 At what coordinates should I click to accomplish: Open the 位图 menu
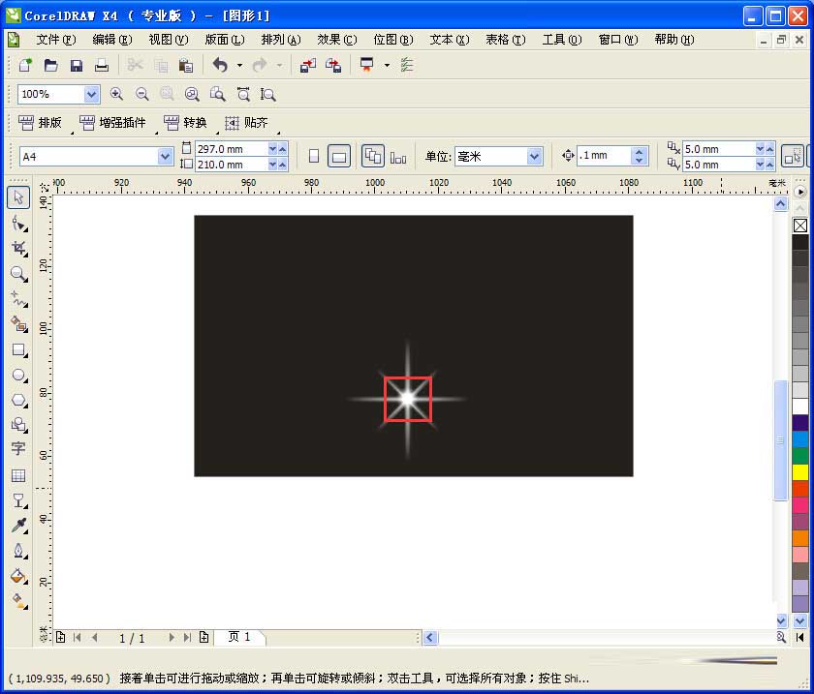click(x=391, y=40)
